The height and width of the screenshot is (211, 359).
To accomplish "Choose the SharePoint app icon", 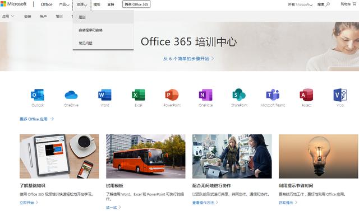I will [x=239, y=95].
